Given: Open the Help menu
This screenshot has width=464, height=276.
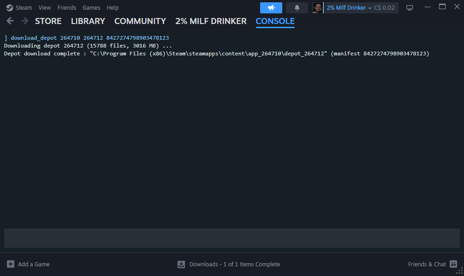Looking at the screenshot, I should click(x=113, y=8).
